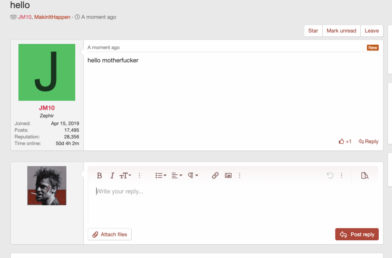
Task: Open more options beside the undo icon
Action: (x=341, y=176)
